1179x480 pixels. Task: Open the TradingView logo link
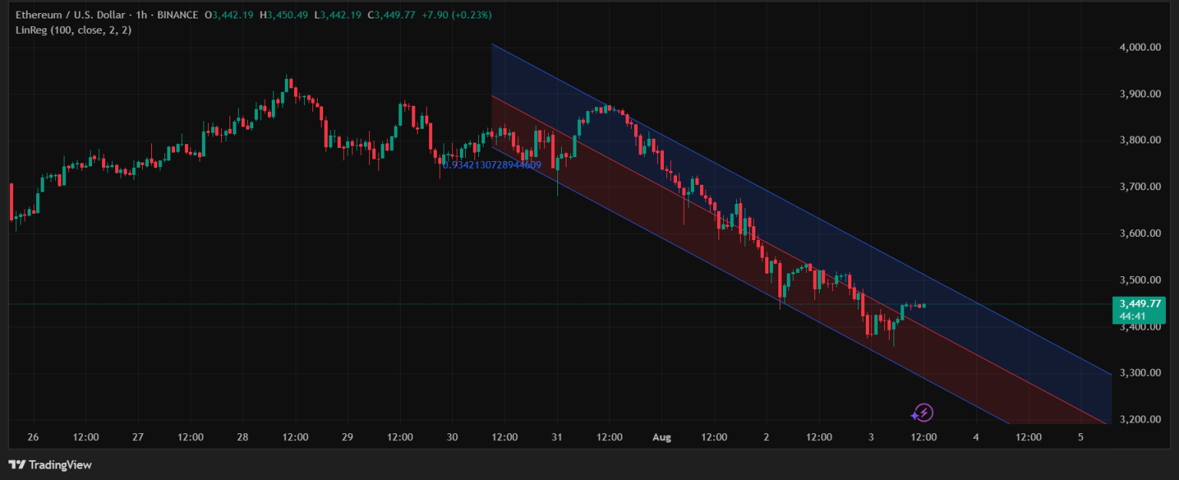pyautogui.click(x=50, y=465)
